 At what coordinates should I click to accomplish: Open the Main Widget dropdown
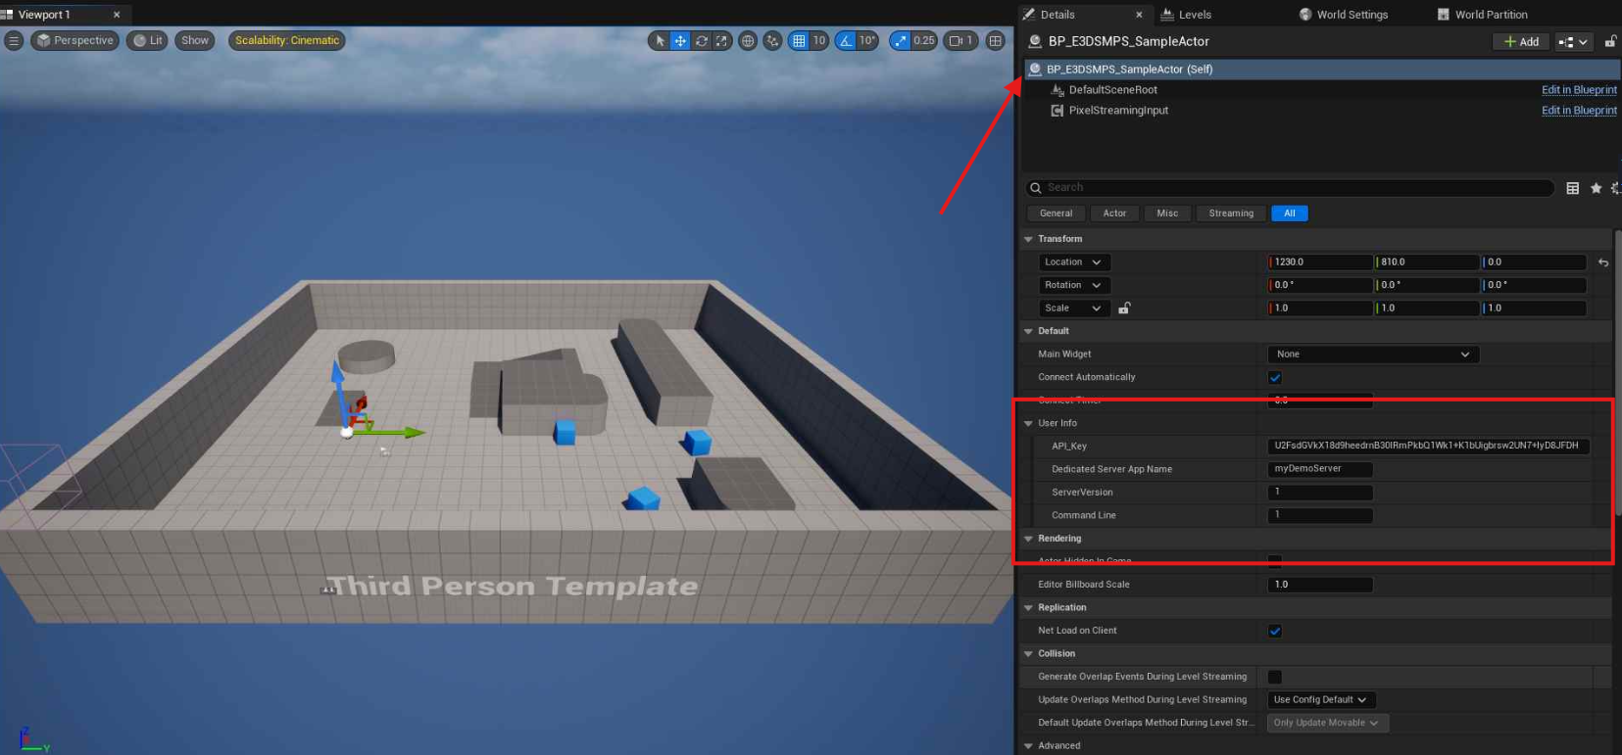tap(1372, 354)
